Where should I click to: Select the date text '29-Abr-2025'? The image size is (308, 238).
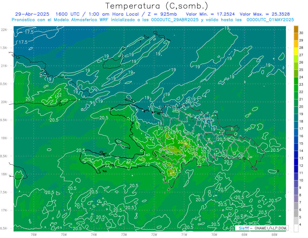pyautogui.click(x=32, y=14)
